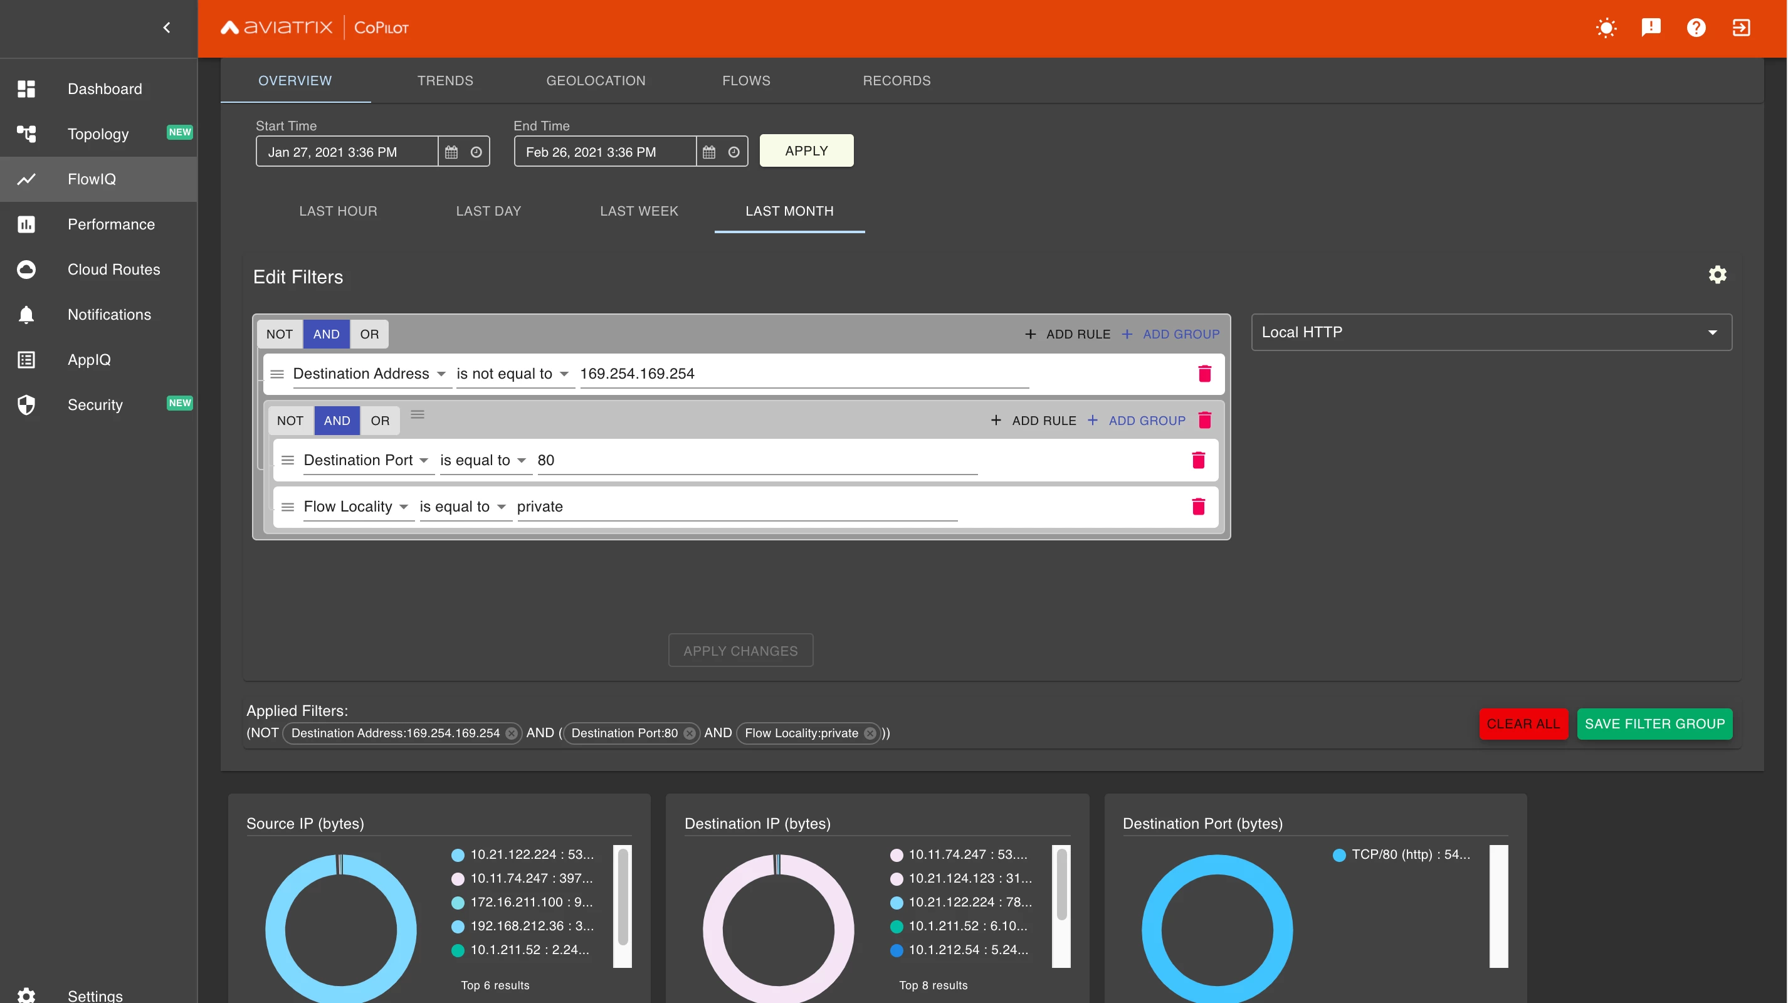Select OR operator on the nested filter group
The image size is (1788, 1003).
click(380, 421)
